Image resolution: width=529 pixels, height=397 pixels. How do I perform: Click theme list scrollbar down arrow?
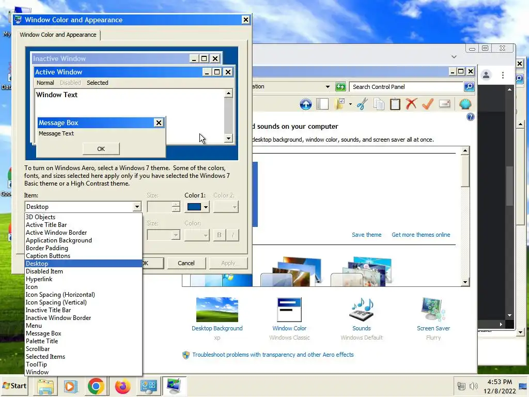point(465,282)
